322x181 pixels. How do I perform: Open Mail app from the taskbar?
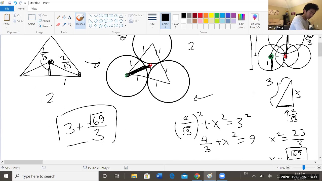(184, 176)
